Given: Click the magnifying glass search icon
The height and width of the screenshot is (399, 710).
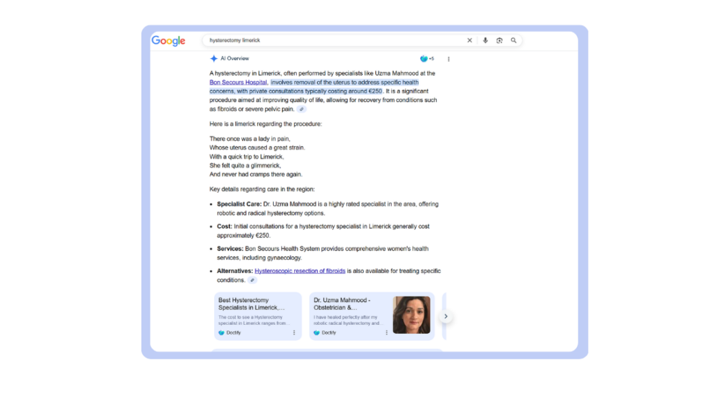Looking at the screenshot, I should [514, 41].
